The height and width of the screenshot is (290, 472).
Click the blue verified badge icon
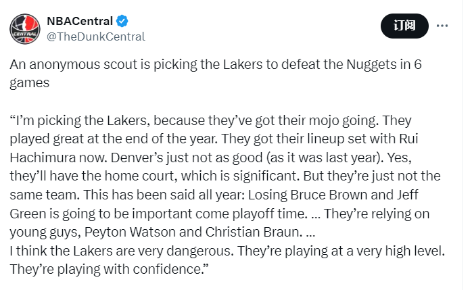click(122, 21)
